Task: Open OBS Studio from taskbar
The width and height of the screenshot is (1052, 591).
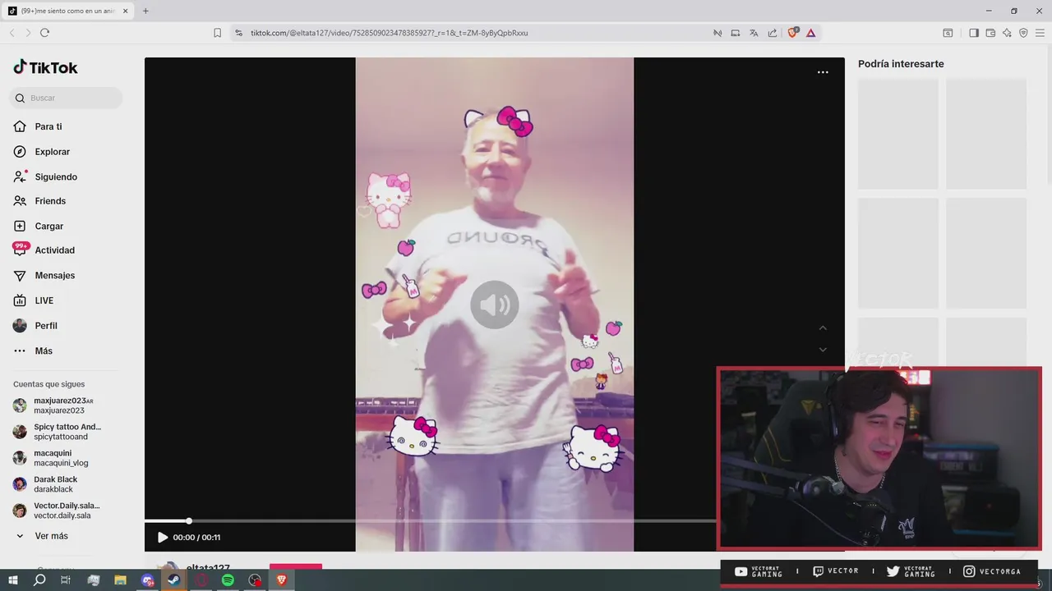Action: tap(255, 580)
